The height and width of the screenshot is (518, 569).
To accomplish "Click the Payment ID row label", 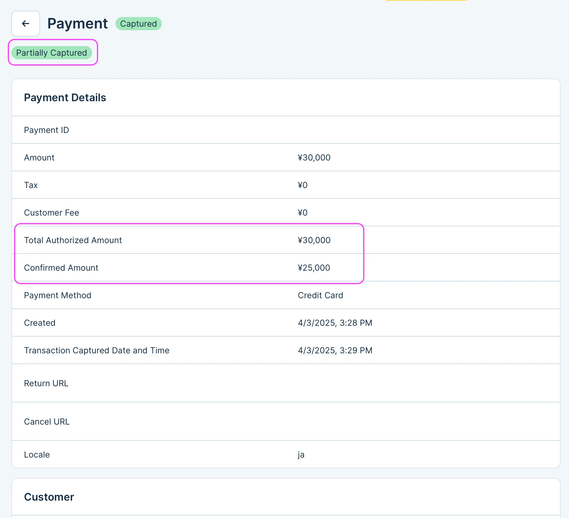I will [x=46, y=130].
